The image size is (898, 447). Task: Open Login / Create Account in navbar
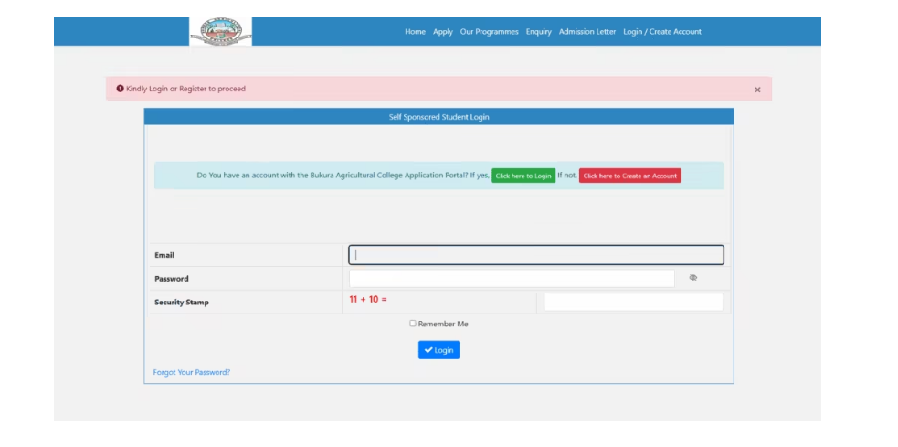pyautogui.click(x=662, y=32)
